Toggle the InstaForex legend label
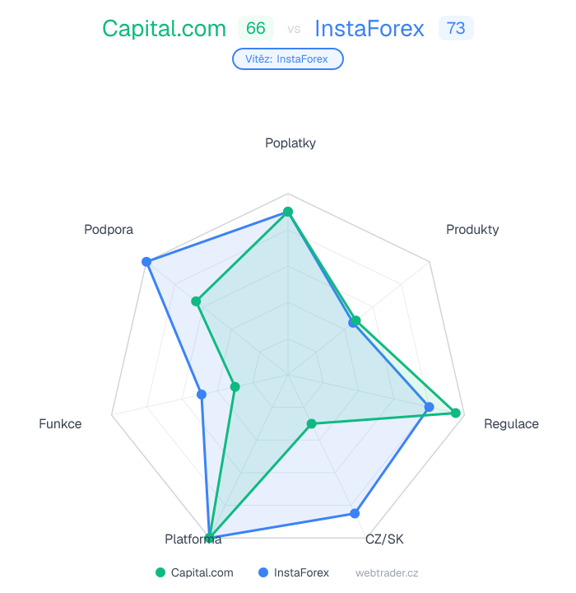 (301, 572)
